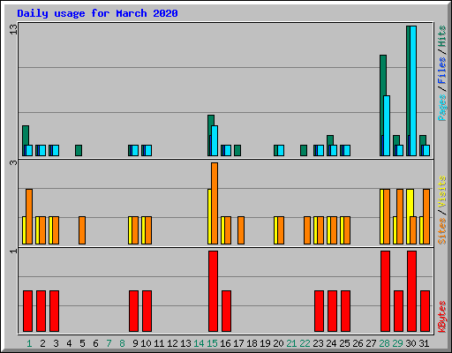The image size is (452, 353).
Task: Click the red KBytes bar for day 16
Action: pos(226,311)
